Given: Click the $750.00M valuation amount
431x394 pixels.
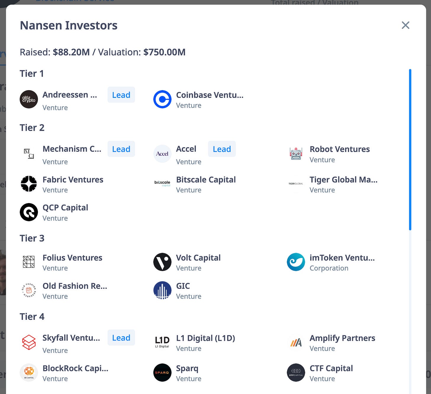Looking at the screenshot, I should click(x=164, y=52).
